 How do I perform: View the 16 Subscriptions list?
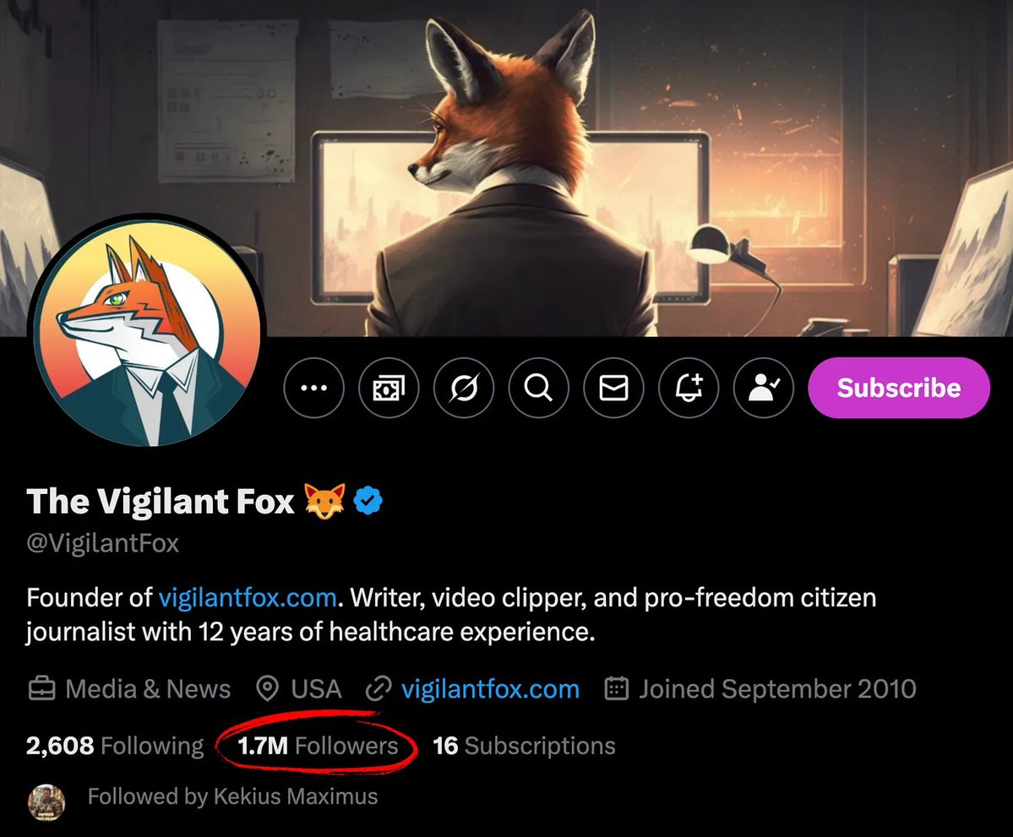[524, 747]
